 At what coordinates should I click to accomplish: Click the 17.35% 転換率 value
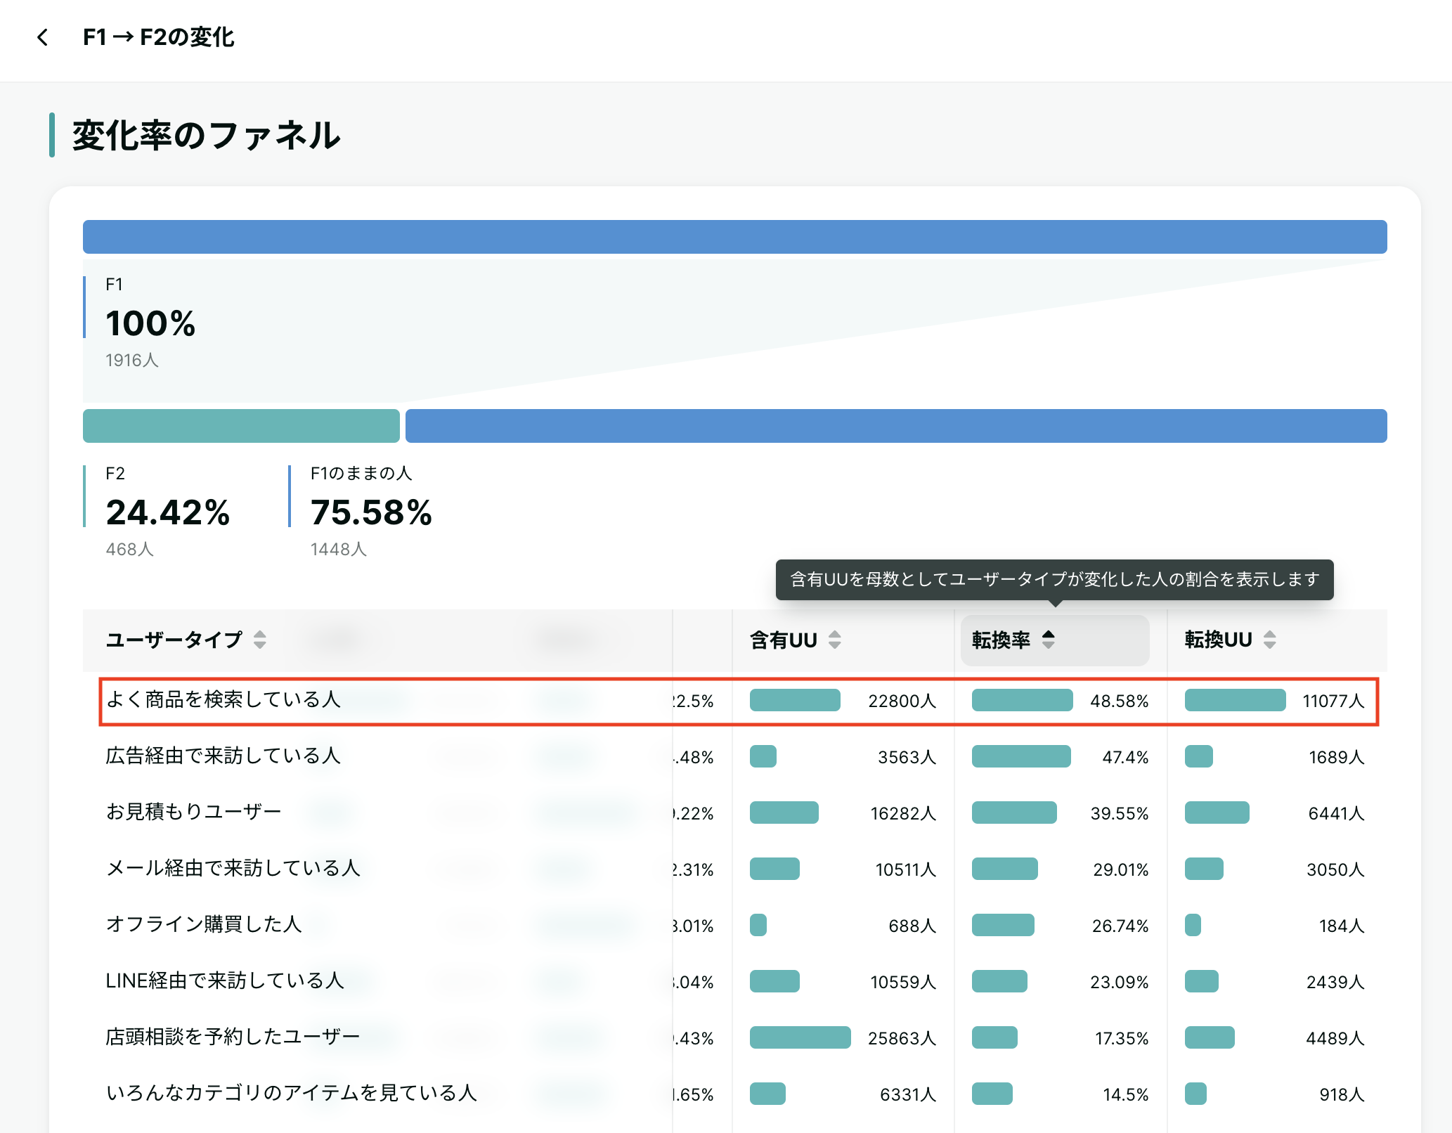1122,1038
